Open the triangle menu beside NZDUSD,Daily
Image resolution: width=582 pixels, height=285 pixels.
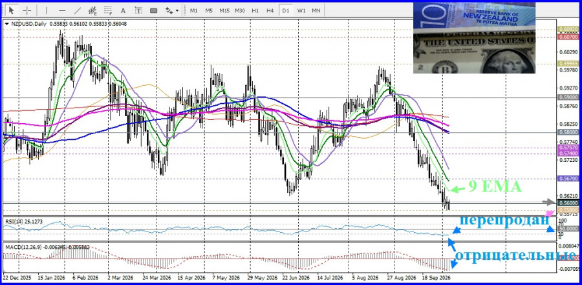(x=7, y=24)
